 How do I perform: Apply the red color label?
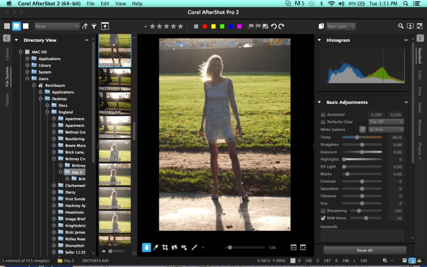click(x=205, y=26)
